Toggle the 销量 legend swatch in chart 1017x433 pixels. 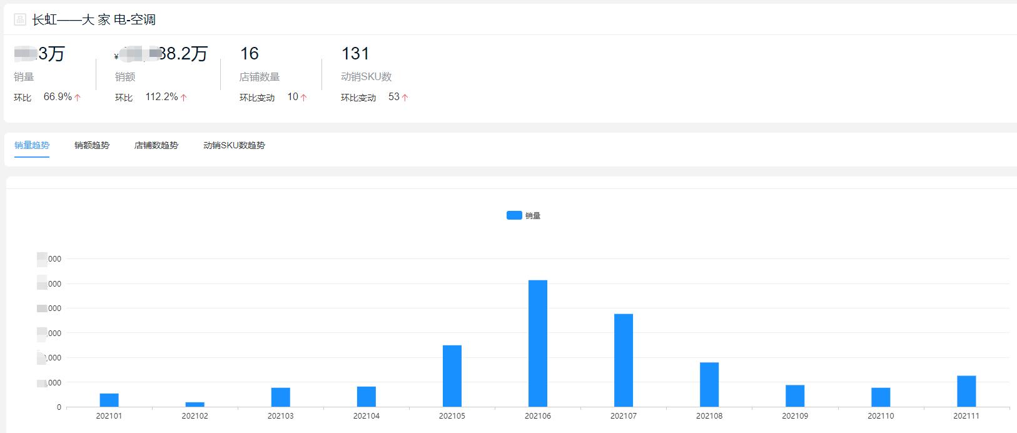point(514,215)
